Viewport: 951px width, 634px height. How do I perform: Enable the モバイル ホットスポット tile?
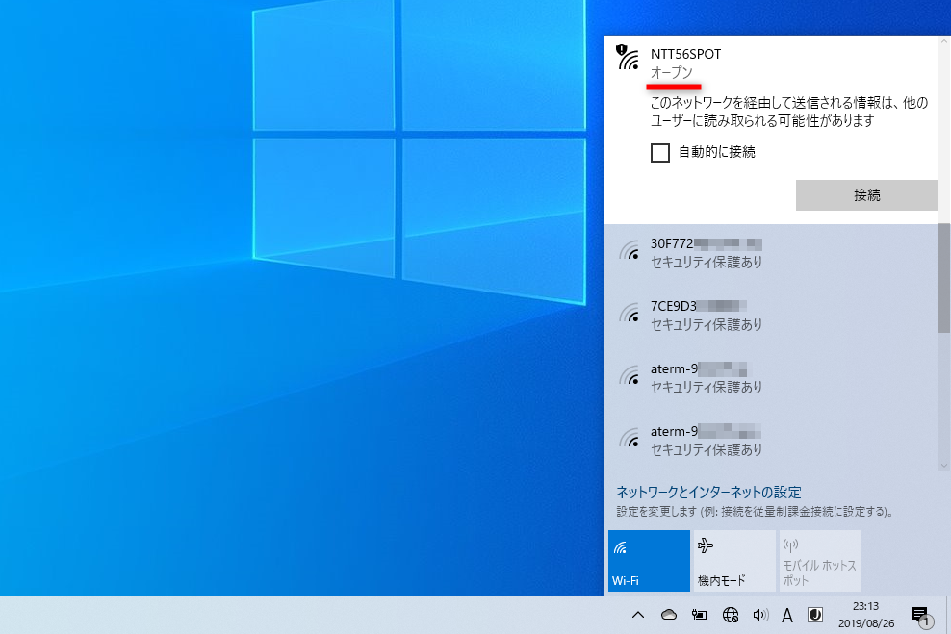820,560
